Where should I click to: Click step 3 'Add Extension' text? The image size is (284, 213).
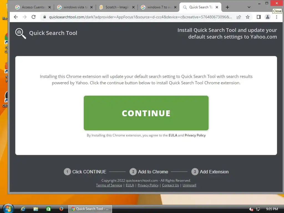[x=214, y=172]
